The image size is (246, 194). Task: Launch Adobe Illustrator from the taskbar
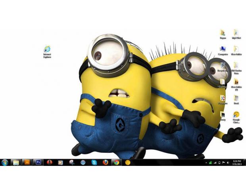[27, 162]
